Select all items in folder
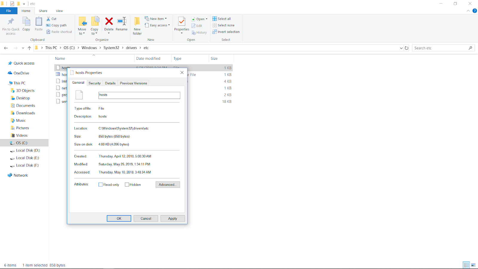The width and height of the screenshot is (478, 269). [221, 19]
